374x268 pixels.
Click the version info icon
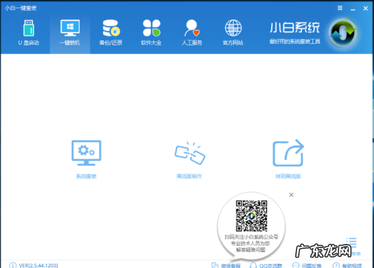[13, 266]
